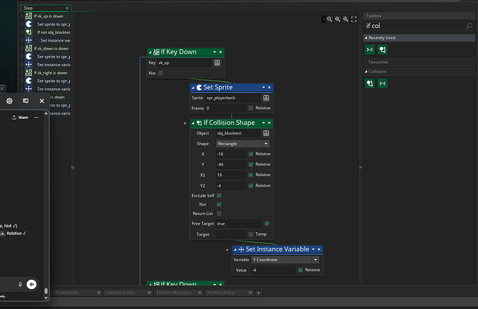478x309 pixels.
Task: Open the three-dot menu next to Share
Action: [x=36, y=117]
